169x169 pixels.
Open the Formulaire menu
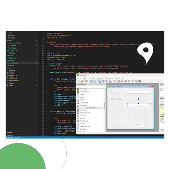92,78
